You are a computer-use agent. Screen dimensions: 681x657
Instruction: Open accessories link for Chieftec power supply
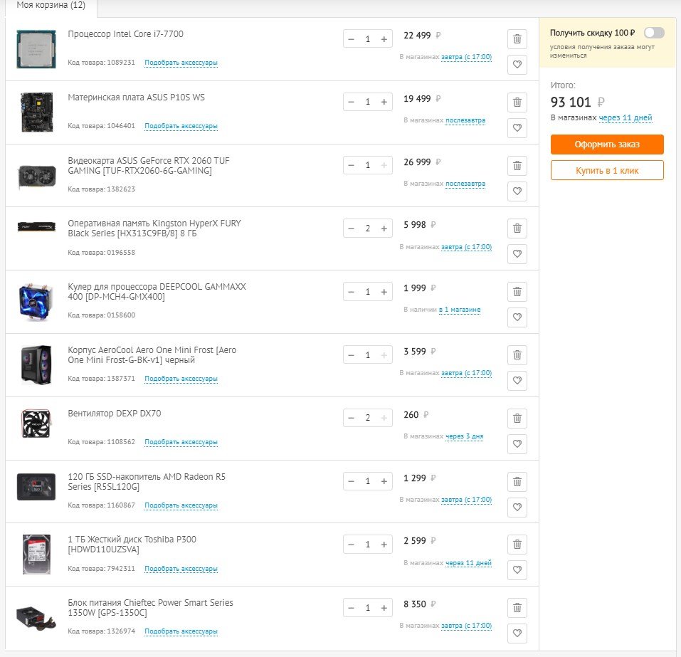click(181, 631)
